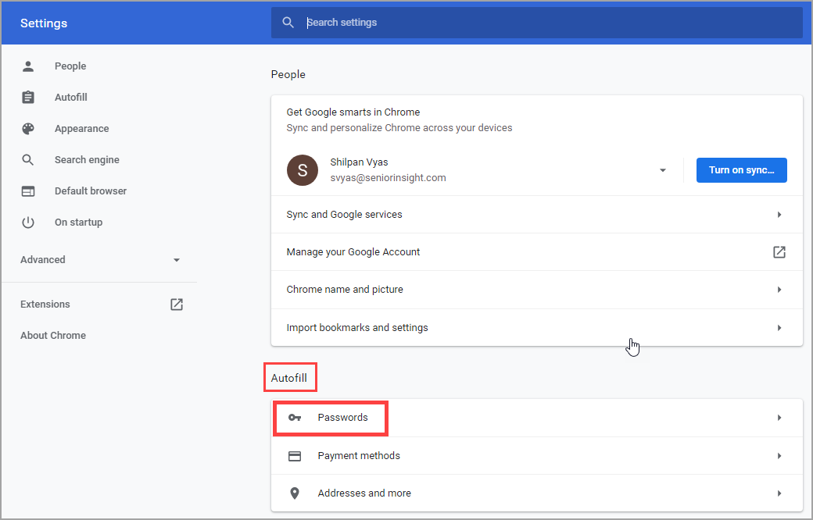Click the Manage your Google Account open-in-new icon
This screenshot has width=813, height=520.
click(x=779, y=251)
